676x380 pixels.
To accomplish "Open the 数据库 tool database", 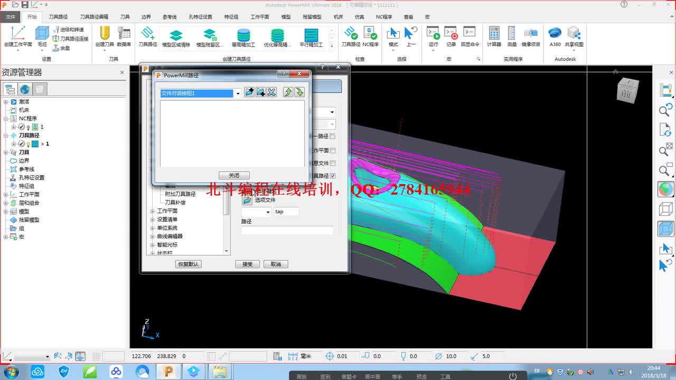I will pos(124,37).
